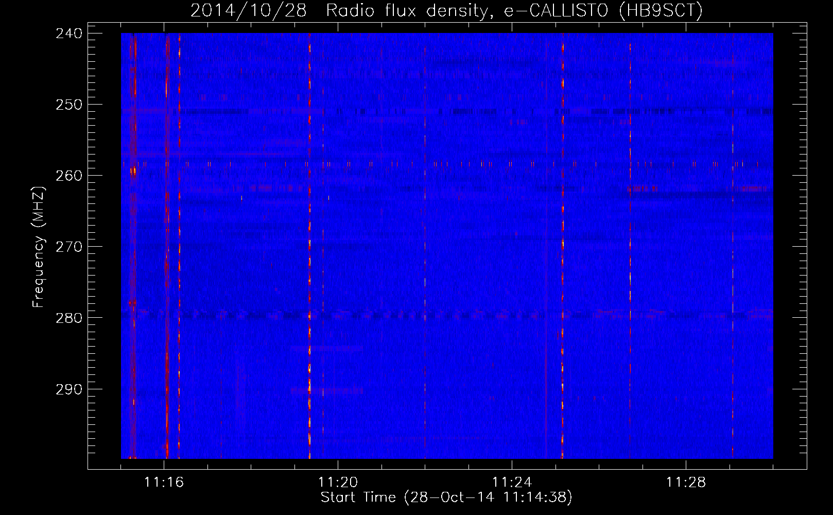This screenshot has width=833, height=515.
Task: Click the 11:20 time tick label
Action: (x=338, y=483)
